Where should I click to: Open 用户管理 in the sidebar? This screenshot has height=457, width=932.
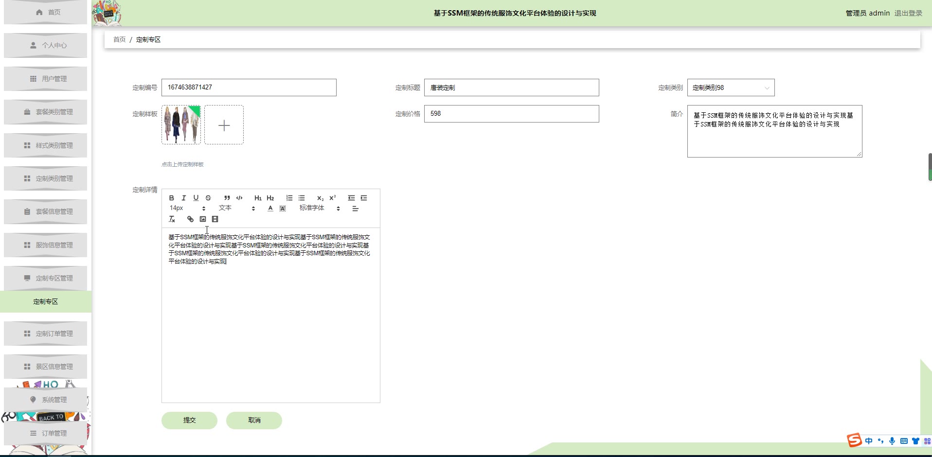[45, 79]
